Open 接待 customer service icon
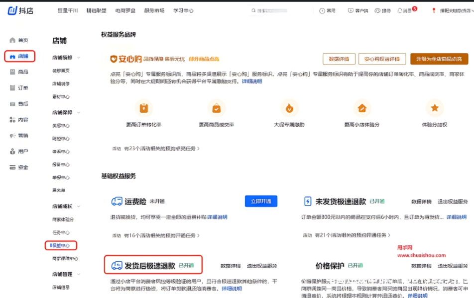Screen dimensions: 474x298 (377, 10)
